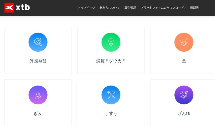Open the 連絡先 menu item
The width and height of the screenshot is (215, 126).
click(x=194, y=8)
